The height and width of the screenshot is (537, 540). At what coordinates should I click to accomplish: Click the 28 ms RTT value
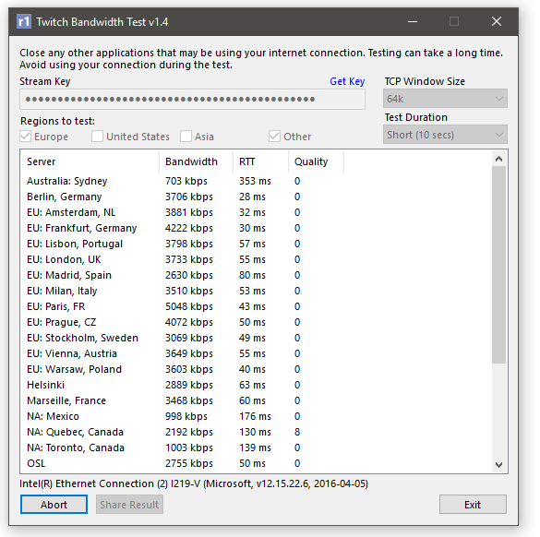pos(252,197)
